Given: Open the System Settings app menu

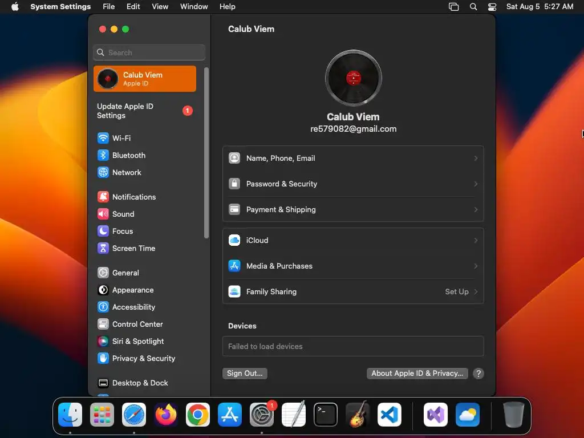Looking at the screenshot, I should (x=60, y=6).
